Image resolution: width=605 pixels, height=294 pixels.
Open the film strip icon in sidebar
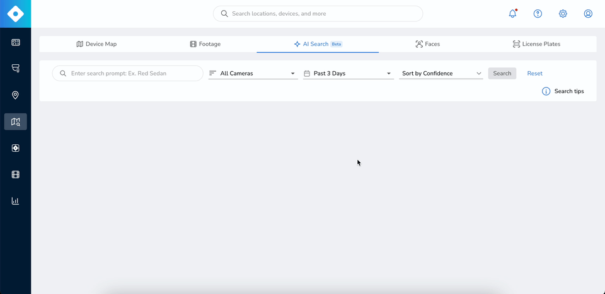tap(15, 174)
